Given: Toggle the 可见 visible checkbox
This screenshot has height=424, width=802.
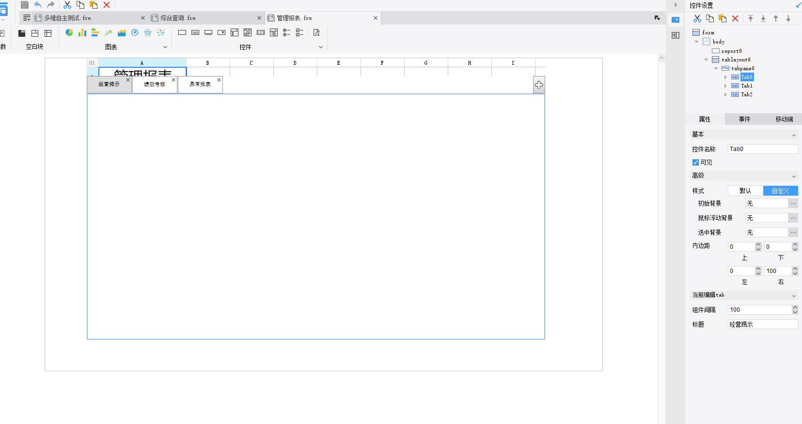Looking at the screenshot, I should point(696,163).
